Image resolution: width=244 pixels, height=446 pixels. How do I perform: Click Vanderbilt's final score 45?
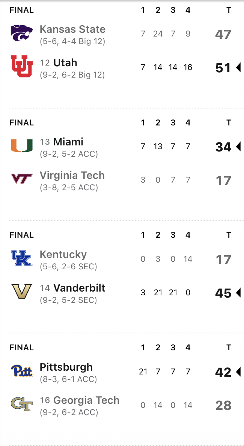point(223,293)
